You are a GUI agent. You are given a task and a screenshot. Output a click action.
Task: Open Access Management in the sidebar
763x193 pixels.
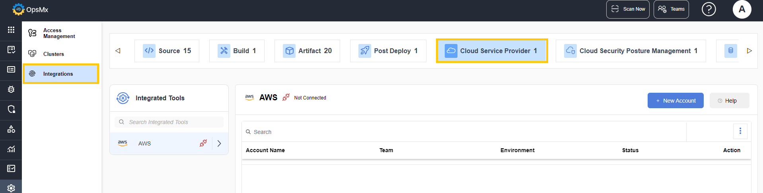click(59, 33)
